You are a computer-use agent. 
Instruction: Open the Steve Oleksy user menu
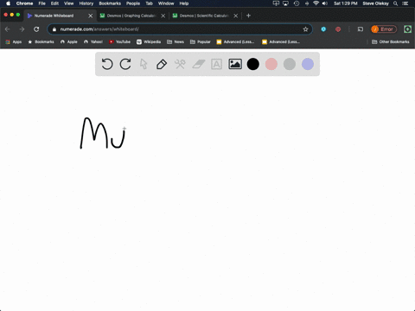(375, 3)
